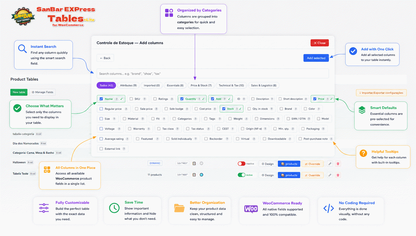Show the Categories column help tooltip icon

click(x=196, y=119)
